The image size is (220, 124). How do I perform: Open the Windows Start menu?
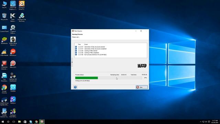point(3,122)
